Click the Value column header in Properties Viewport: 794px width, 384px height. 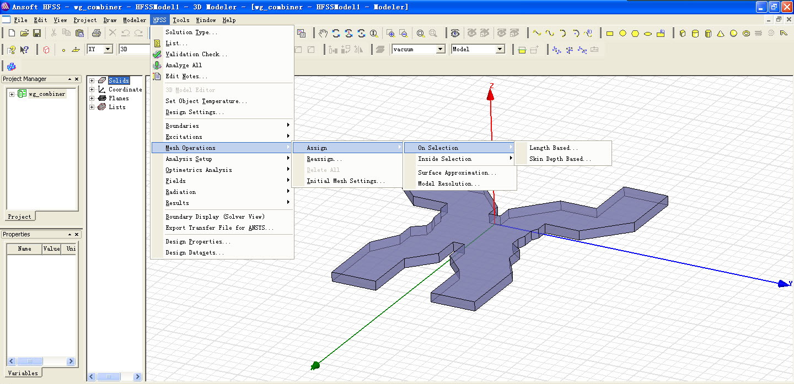pos(51,248)
